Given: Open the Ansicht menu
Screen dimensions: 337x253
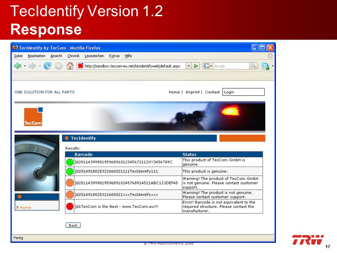Looking at the screenshot, I should (x=56, y=56).
